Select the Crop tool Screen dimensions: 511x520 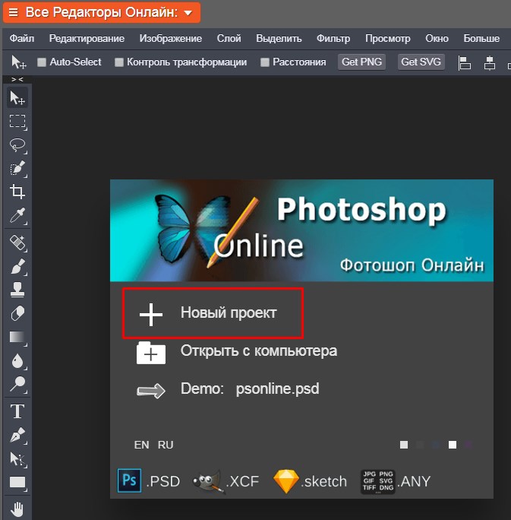coord(17,192)
